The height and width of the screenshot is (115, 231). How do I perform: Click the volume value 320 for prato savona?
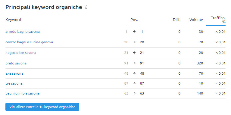pyautogui.click(x=200, y=63)
